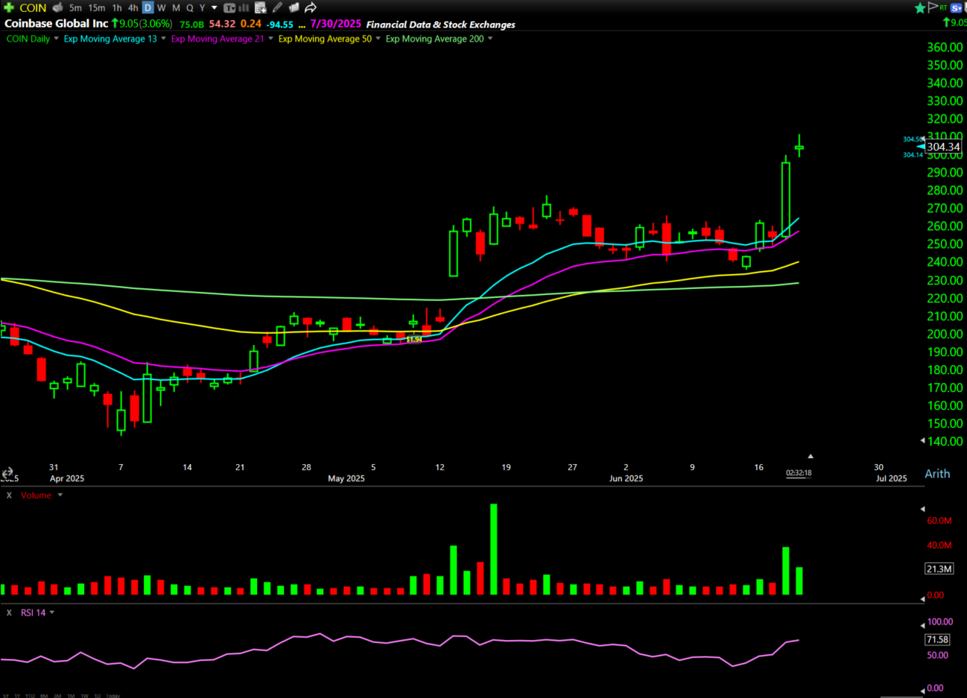Select the pencil drawing tool icon
967x698 pixels.
277,7
